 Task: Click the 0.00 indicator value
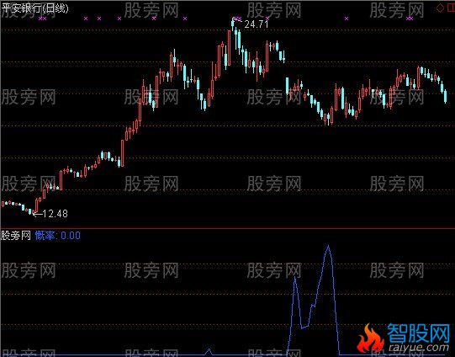coord(71,235)
